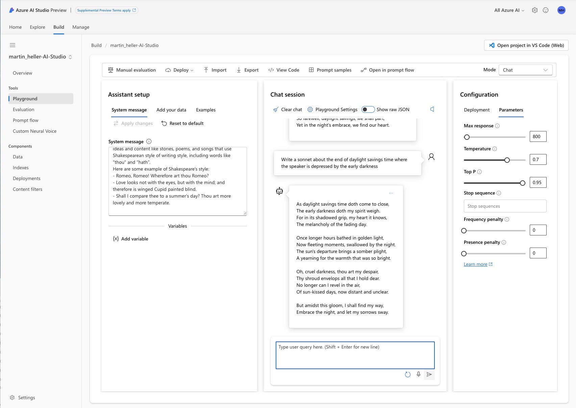
Task: Click the Max response slider thumb
Action: pos(467,137)
